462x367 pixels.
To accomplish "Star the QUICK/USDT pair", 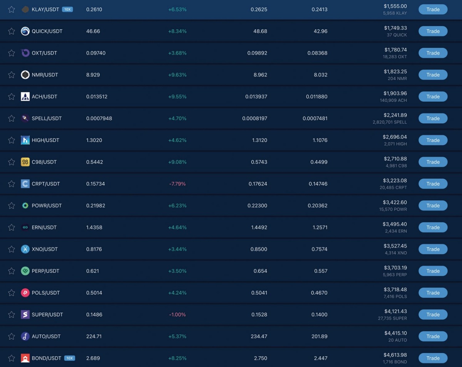I will click(12, 31).
